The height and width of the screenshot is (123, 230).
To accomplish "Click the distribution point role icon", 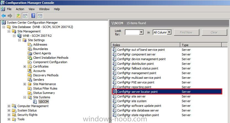I will point(114,64).
